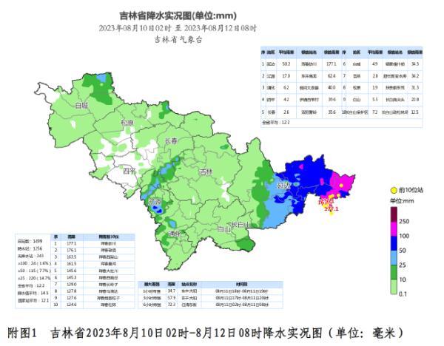The image size is (444, 346).
Task: Click the 吉林 city label on map
Action: [x=206, y=172]
